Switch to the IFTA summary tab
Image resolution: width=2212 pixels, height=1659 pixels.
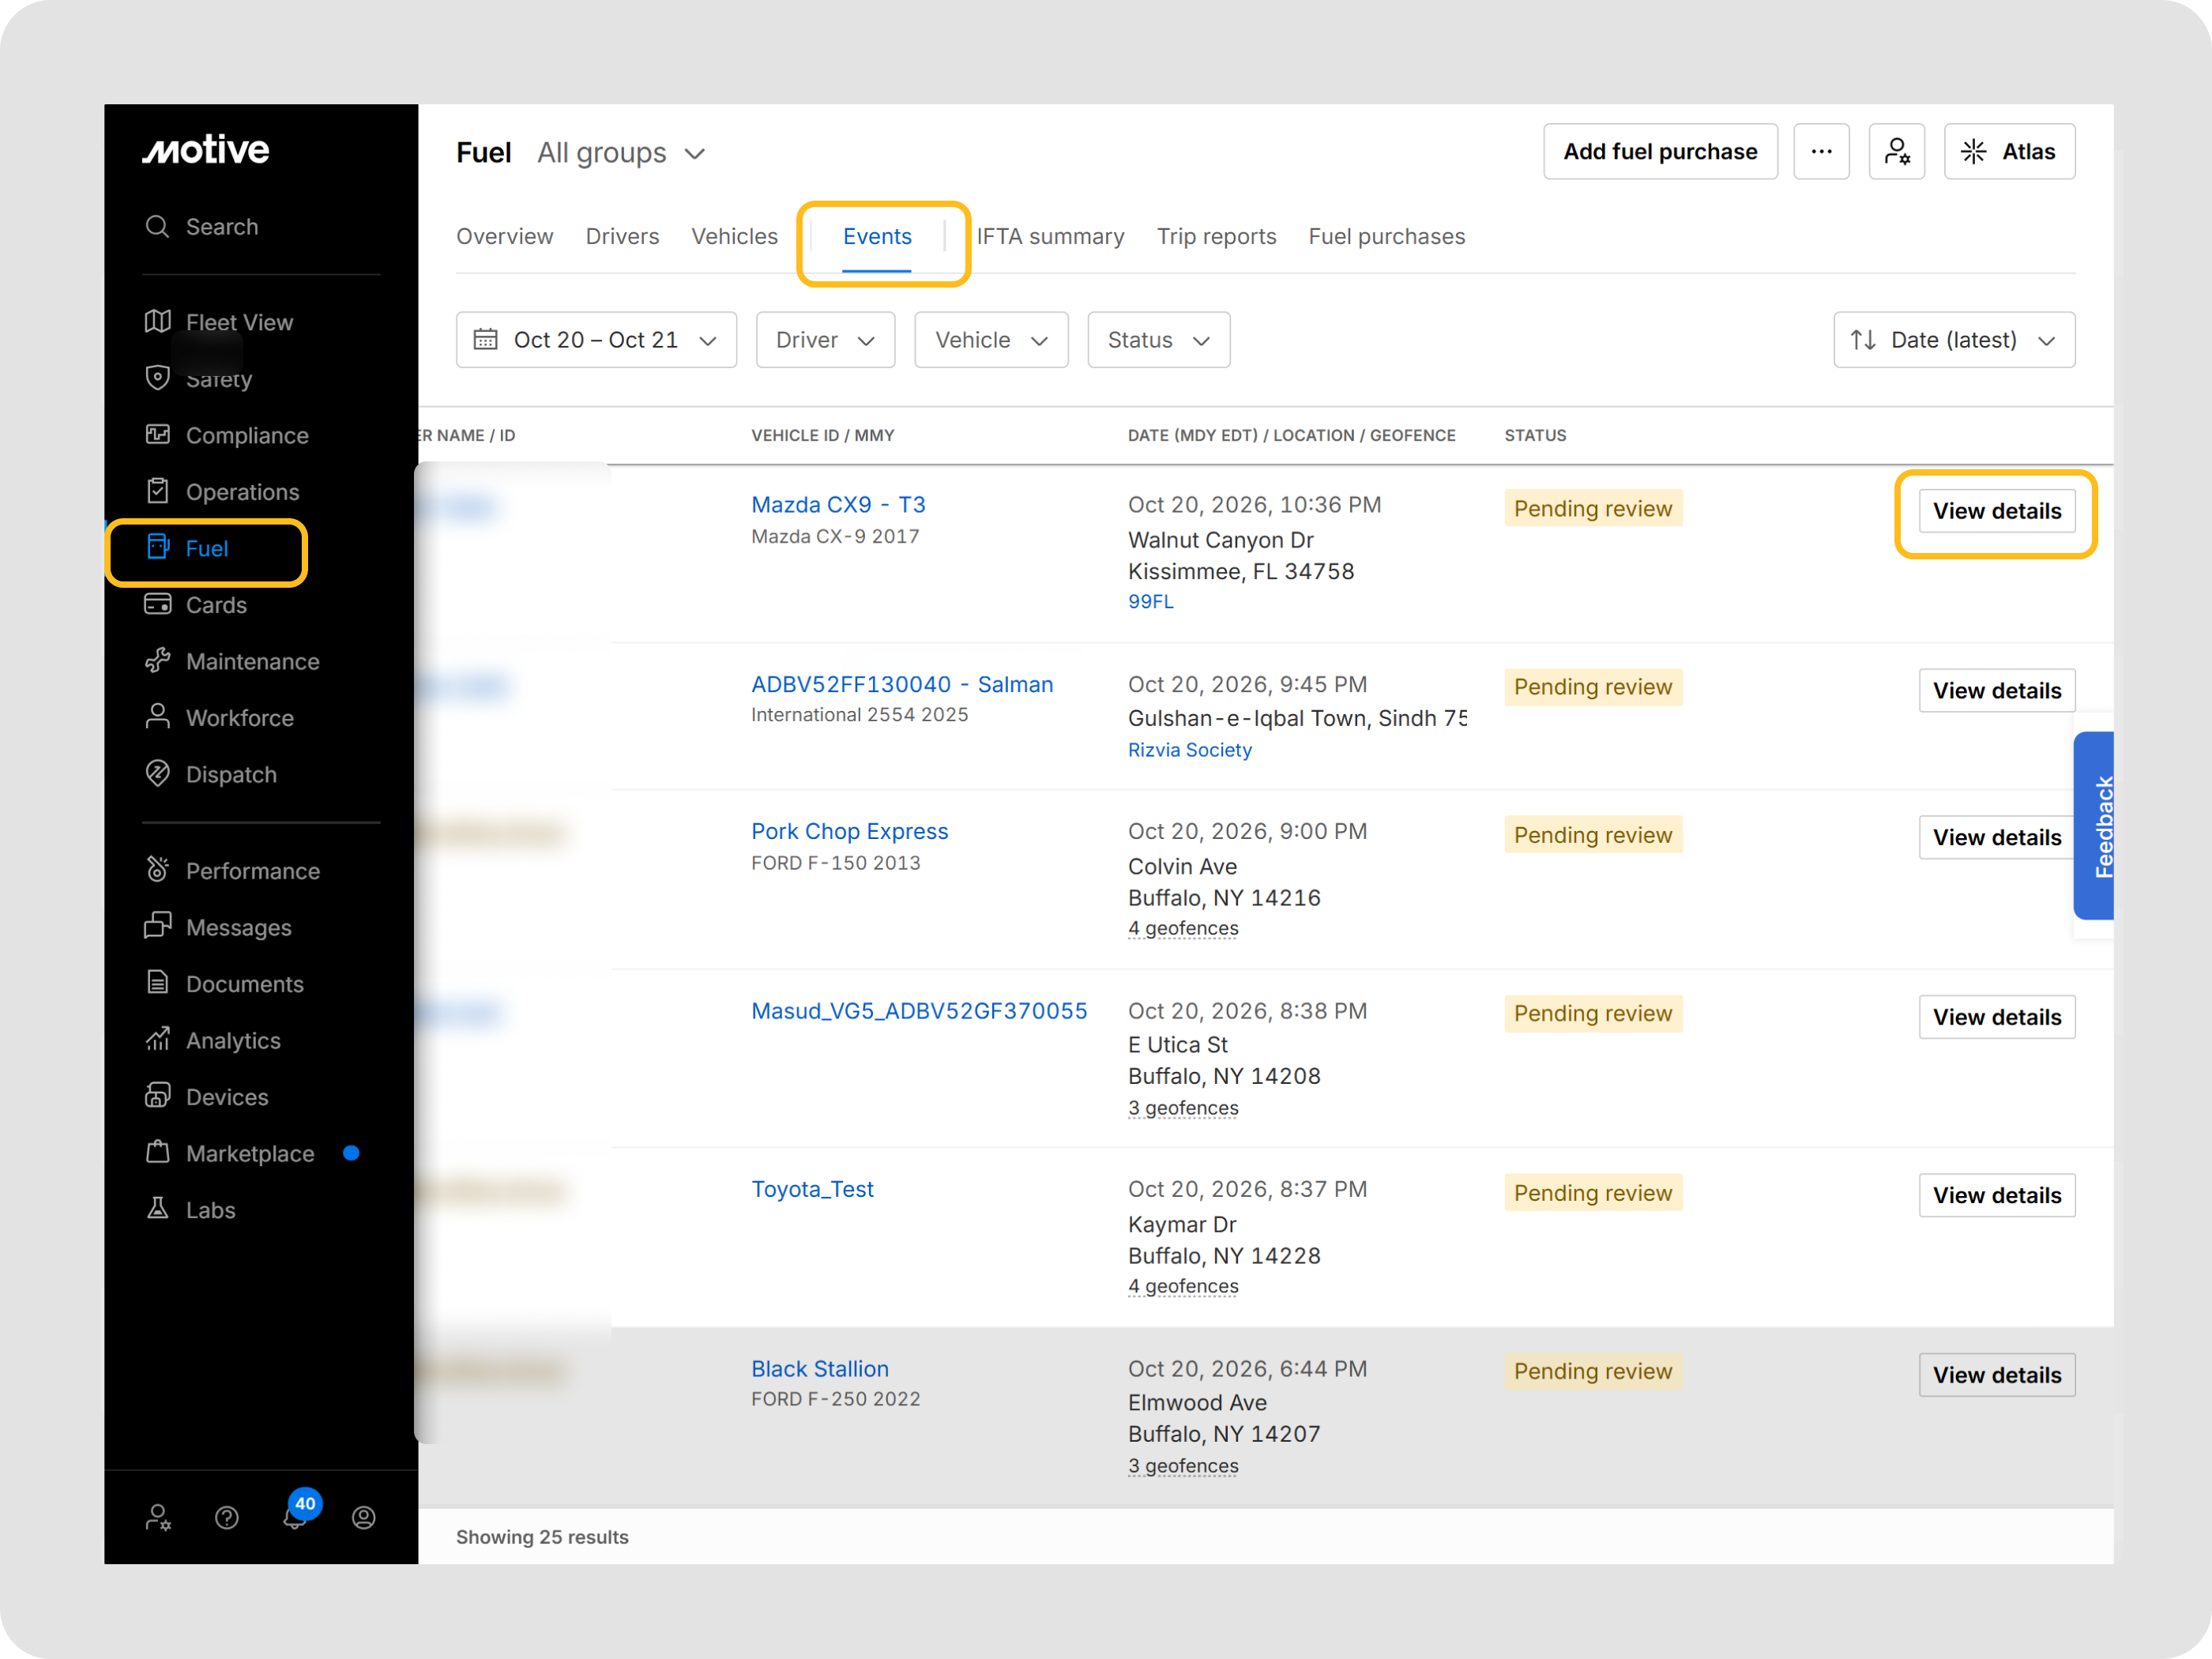(x=1050, y=237)
